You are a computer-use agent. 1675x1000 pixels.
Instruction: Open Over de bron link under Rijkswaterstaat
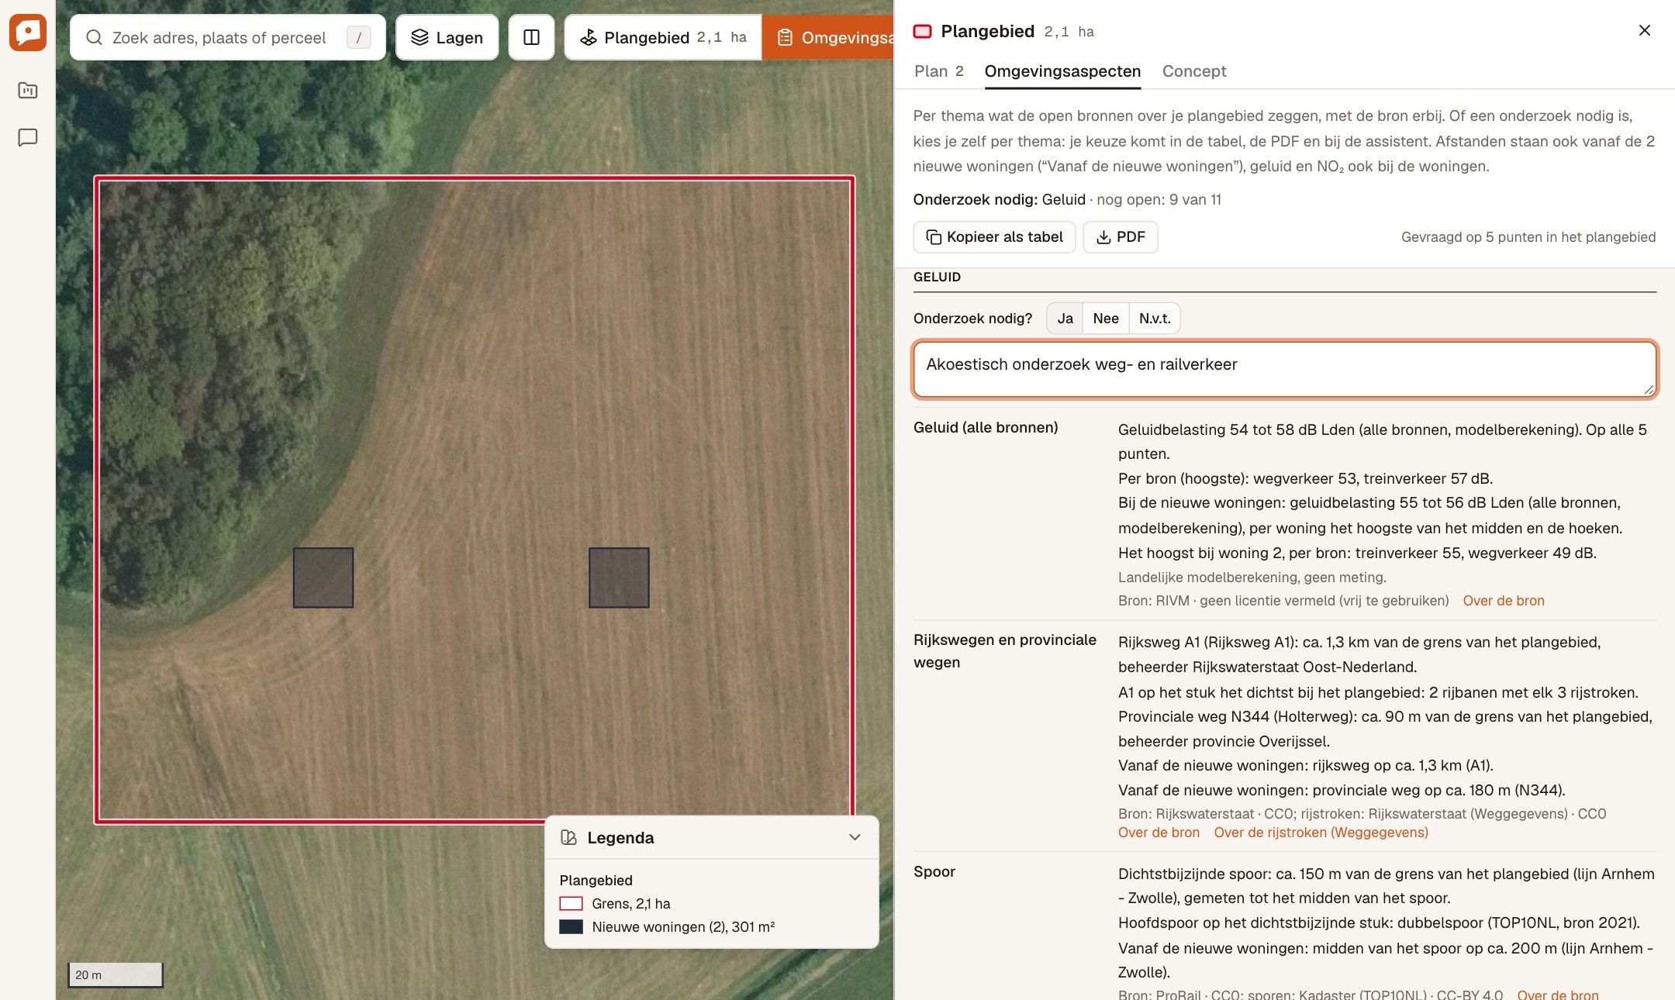click(1159, 833)
